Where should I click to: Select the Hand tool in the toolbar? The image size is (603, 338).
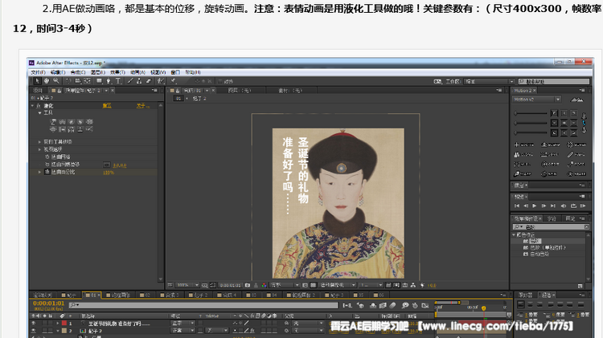coord(47,81)
